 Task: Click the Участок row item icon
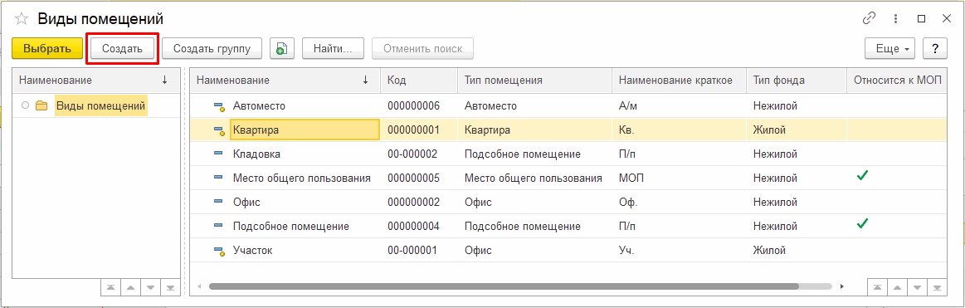click(219, 251)
